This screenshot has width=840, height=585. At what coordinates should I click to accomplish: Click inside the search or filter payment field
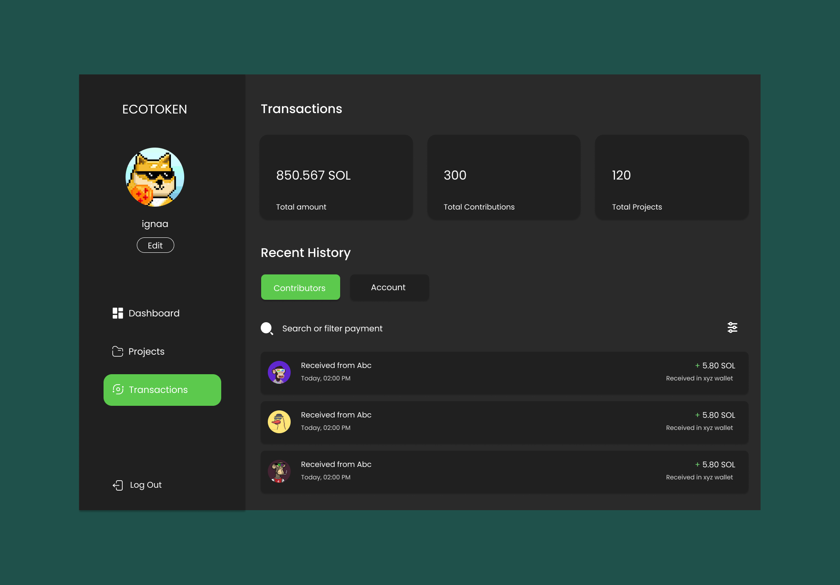332,328
